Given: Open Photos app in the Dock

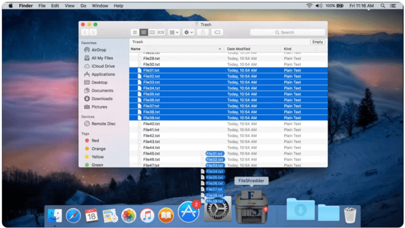Looking at the screenshot, I should pos(129,216).
